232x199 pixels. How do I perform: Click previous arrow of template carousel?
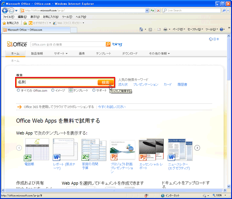point(19,148)
